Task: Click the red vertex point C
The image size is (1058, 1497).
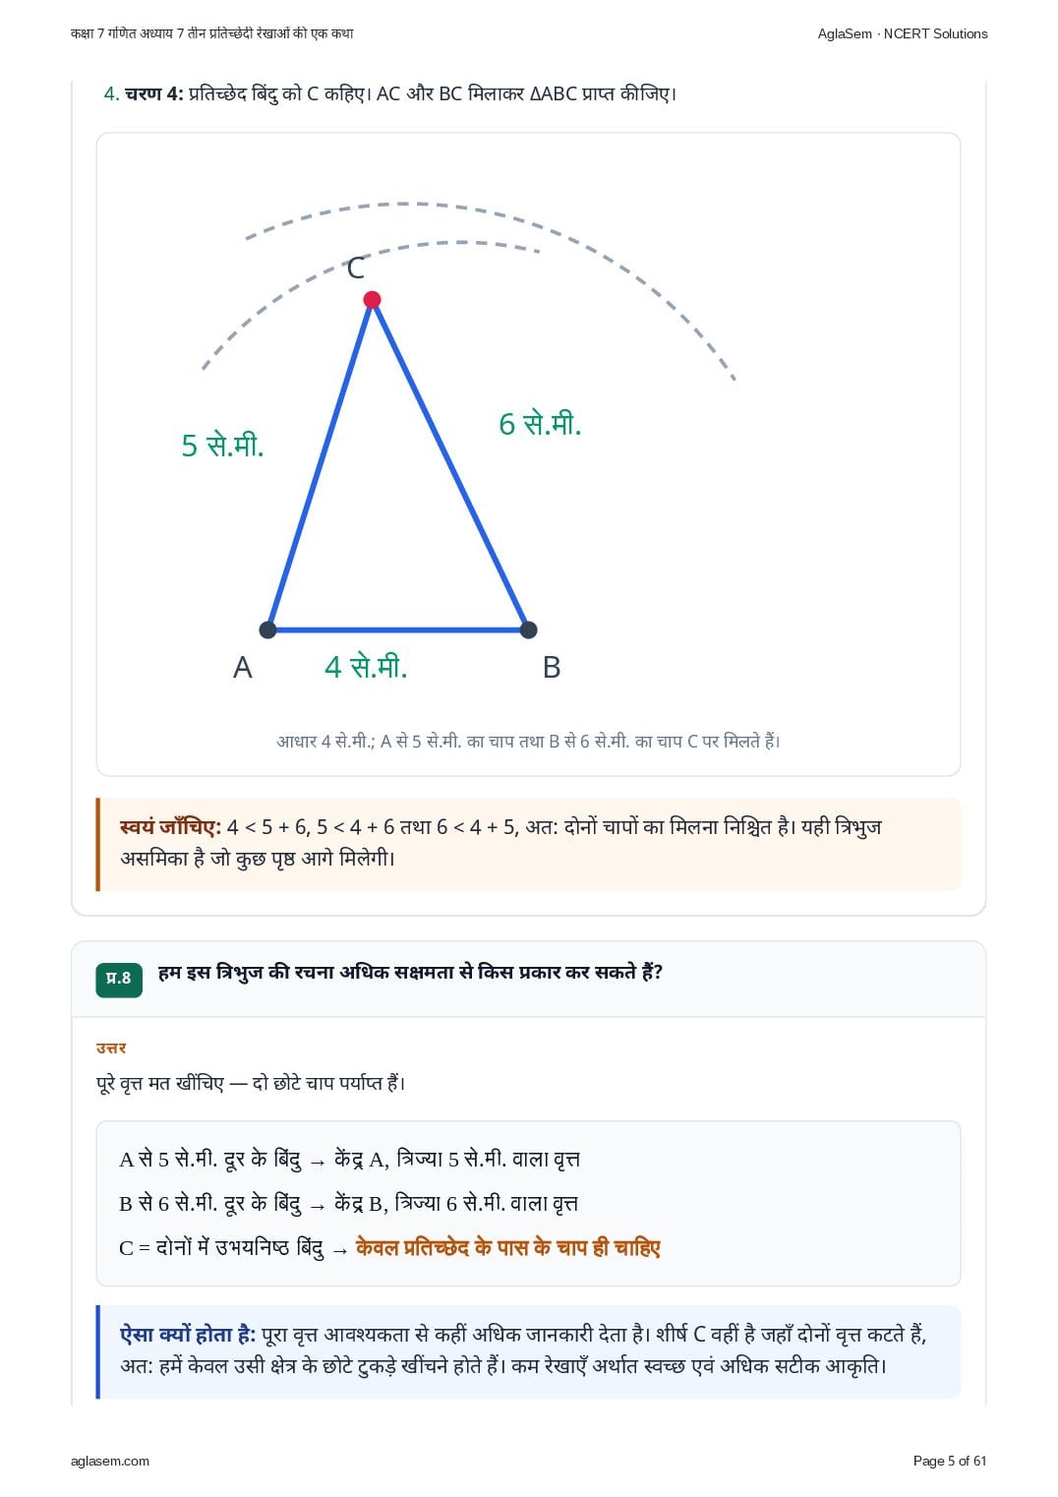Action: coord(372,300)
